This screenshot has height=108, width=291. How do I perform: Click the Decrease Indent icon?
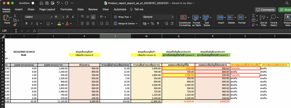101,23
